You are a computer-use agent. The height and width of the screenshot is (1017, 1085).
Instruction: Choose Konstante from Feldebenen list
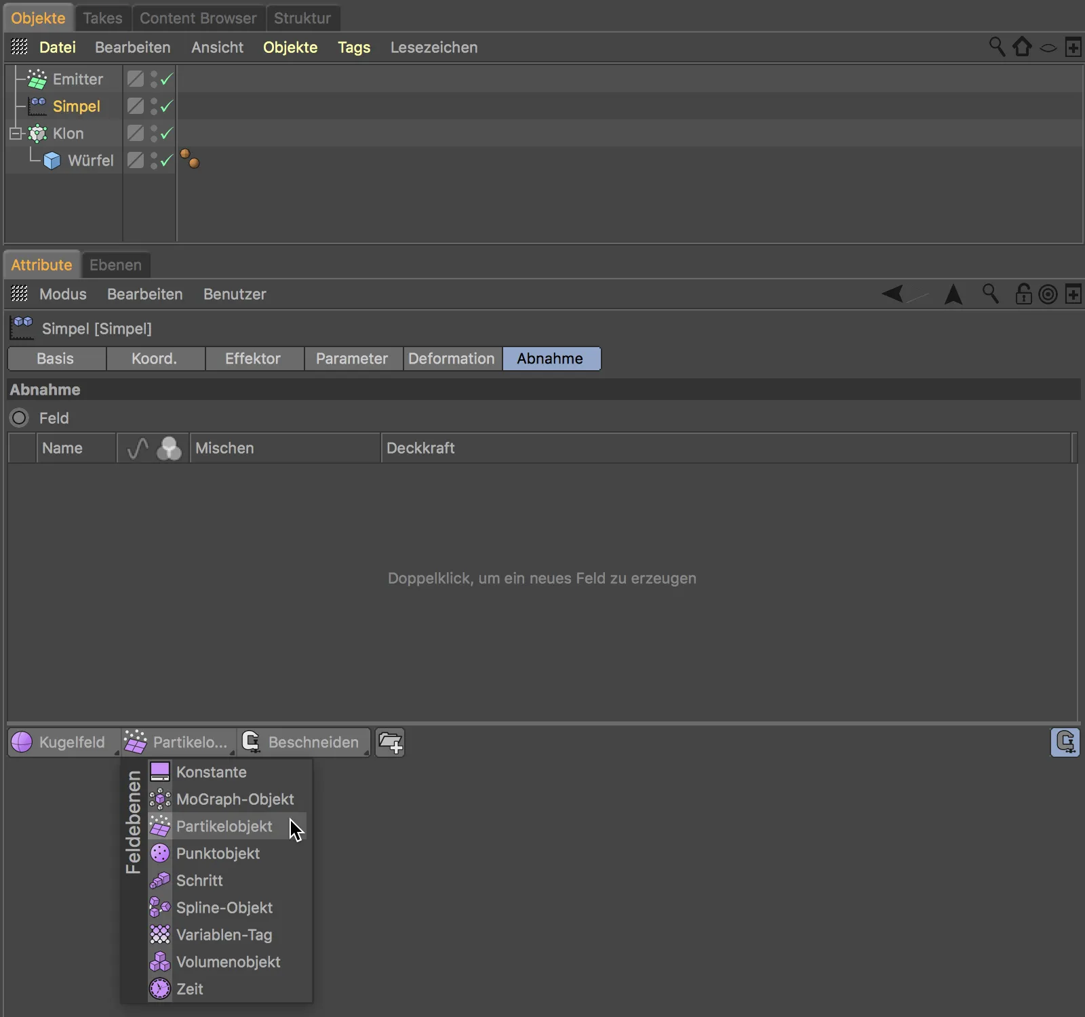pyautogui.click(x=228, y=772)
